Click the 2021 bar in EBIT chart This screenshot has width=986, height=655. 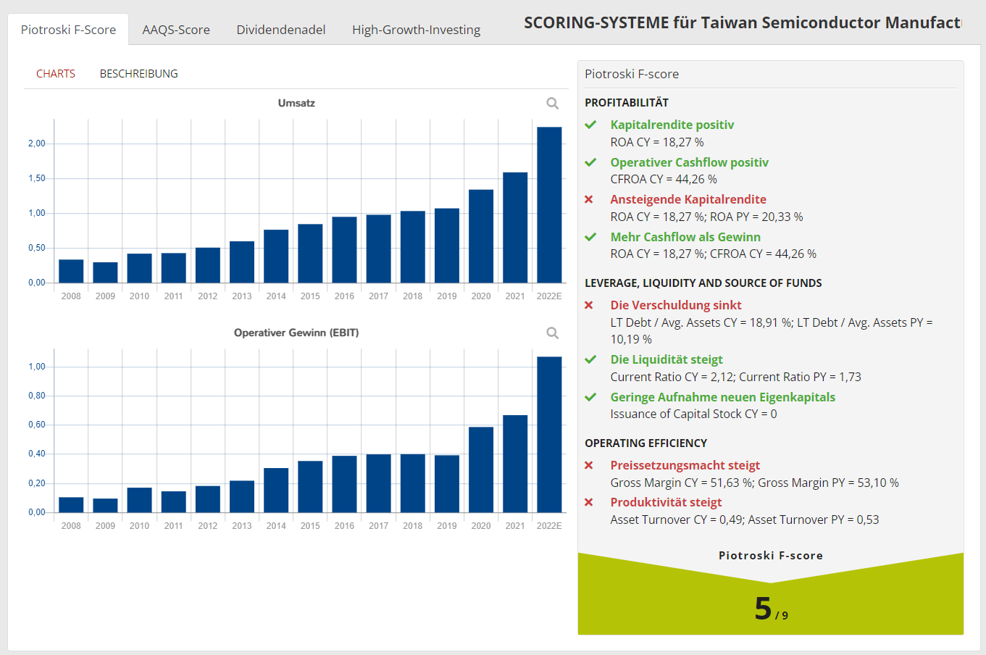[x=515, y=464]
